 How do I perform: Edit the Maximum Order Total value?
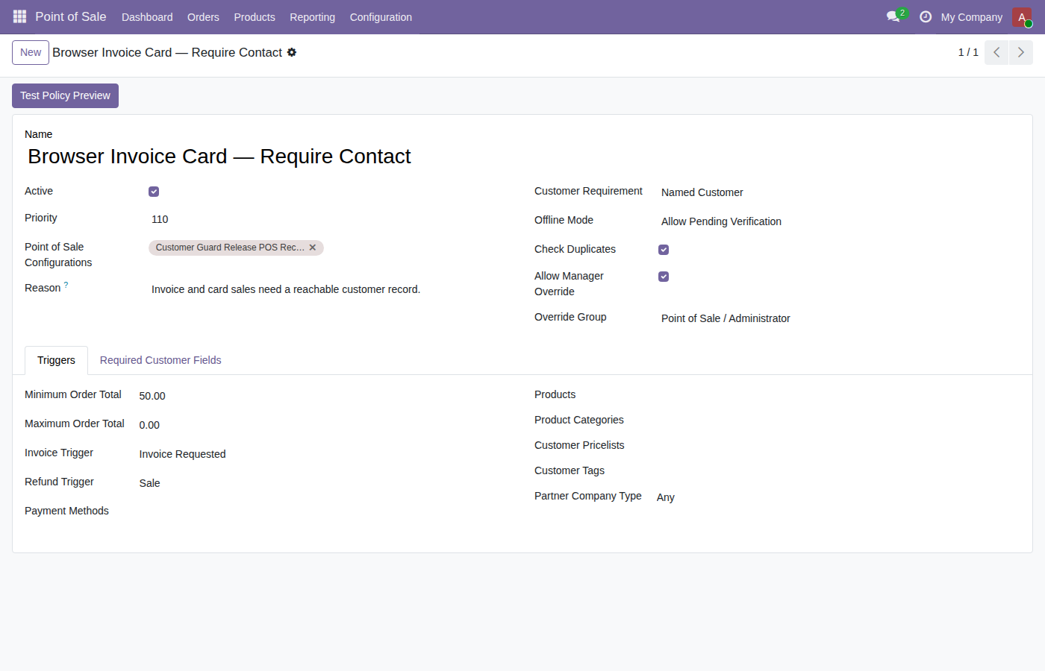(x=325, y=425)
